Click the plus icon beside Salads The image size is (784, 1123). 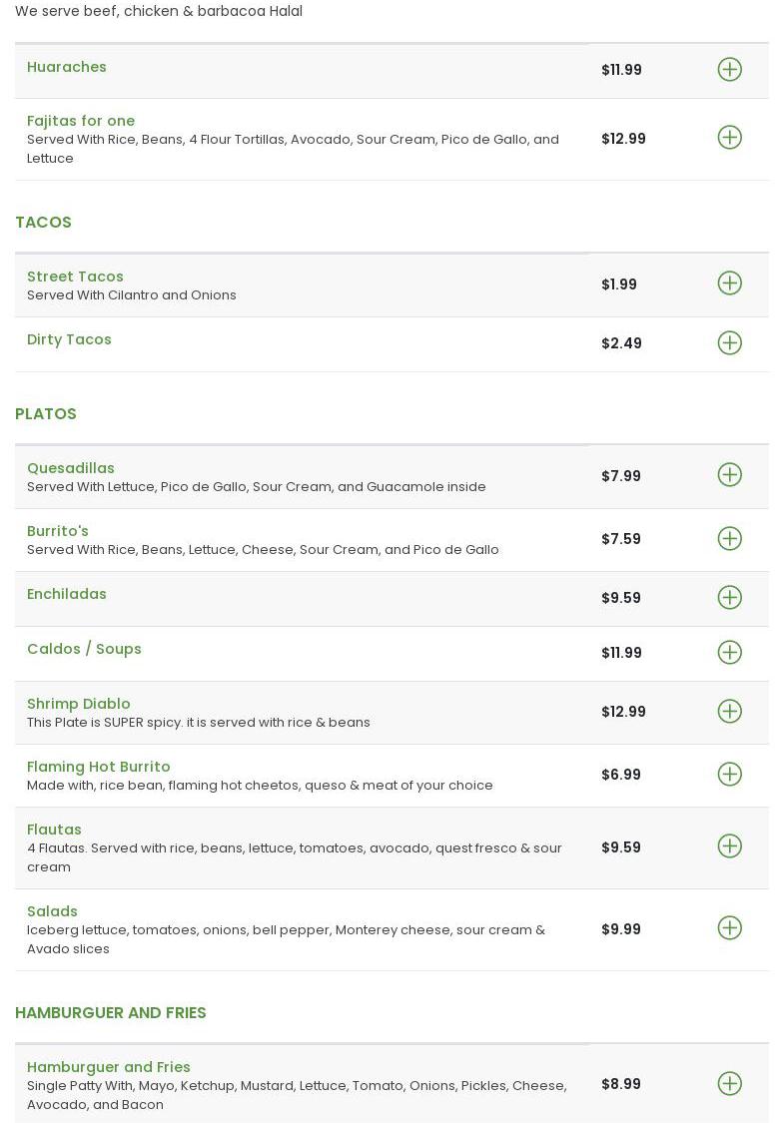730,928
